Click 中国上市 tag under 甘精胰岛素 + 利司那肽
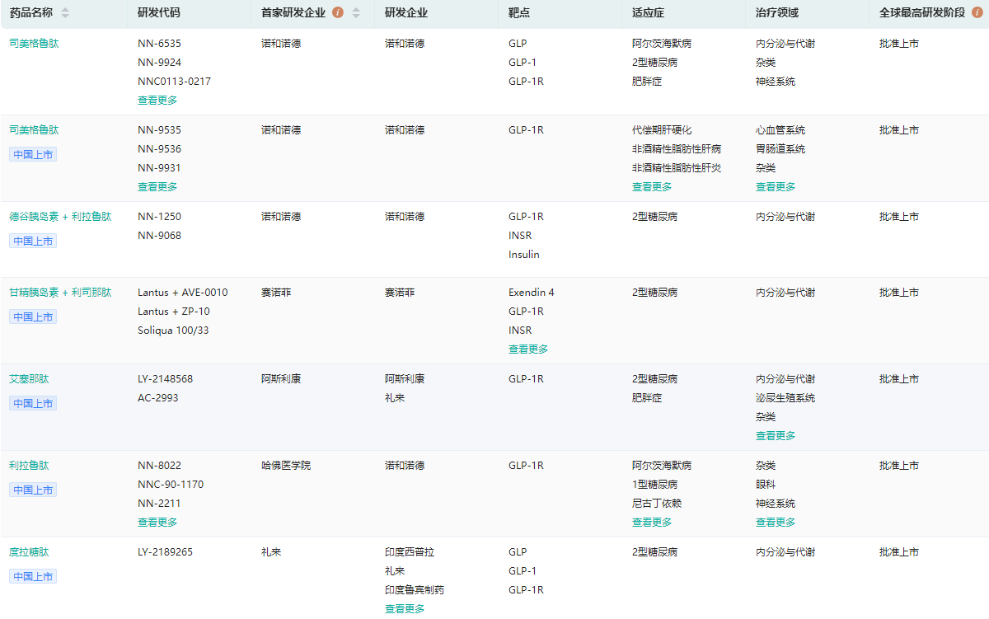Image resolution: width=989 pixels, height=619 pixels. (33, 317)
